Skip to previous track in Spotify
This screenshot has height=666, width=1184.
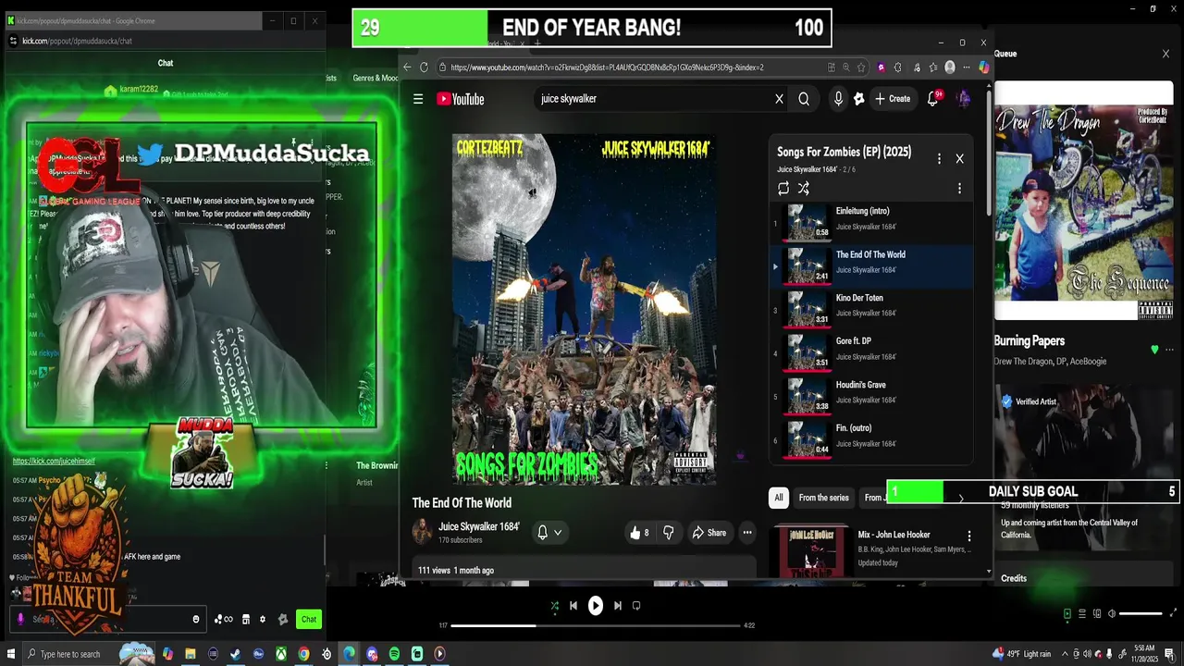(573, 606)
